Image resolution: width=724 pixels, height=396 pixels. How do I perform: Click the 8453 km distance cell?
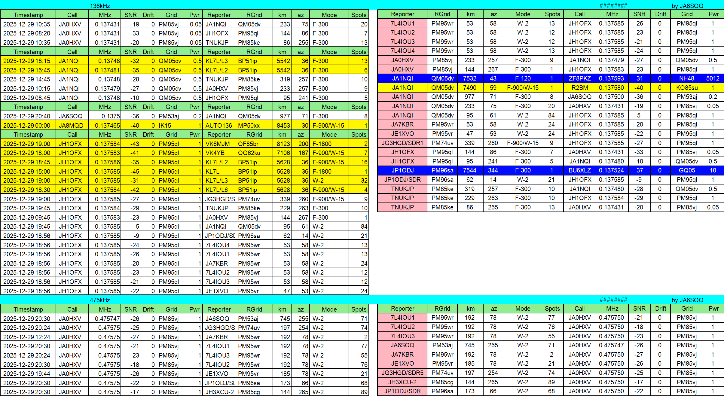(283, 126)
